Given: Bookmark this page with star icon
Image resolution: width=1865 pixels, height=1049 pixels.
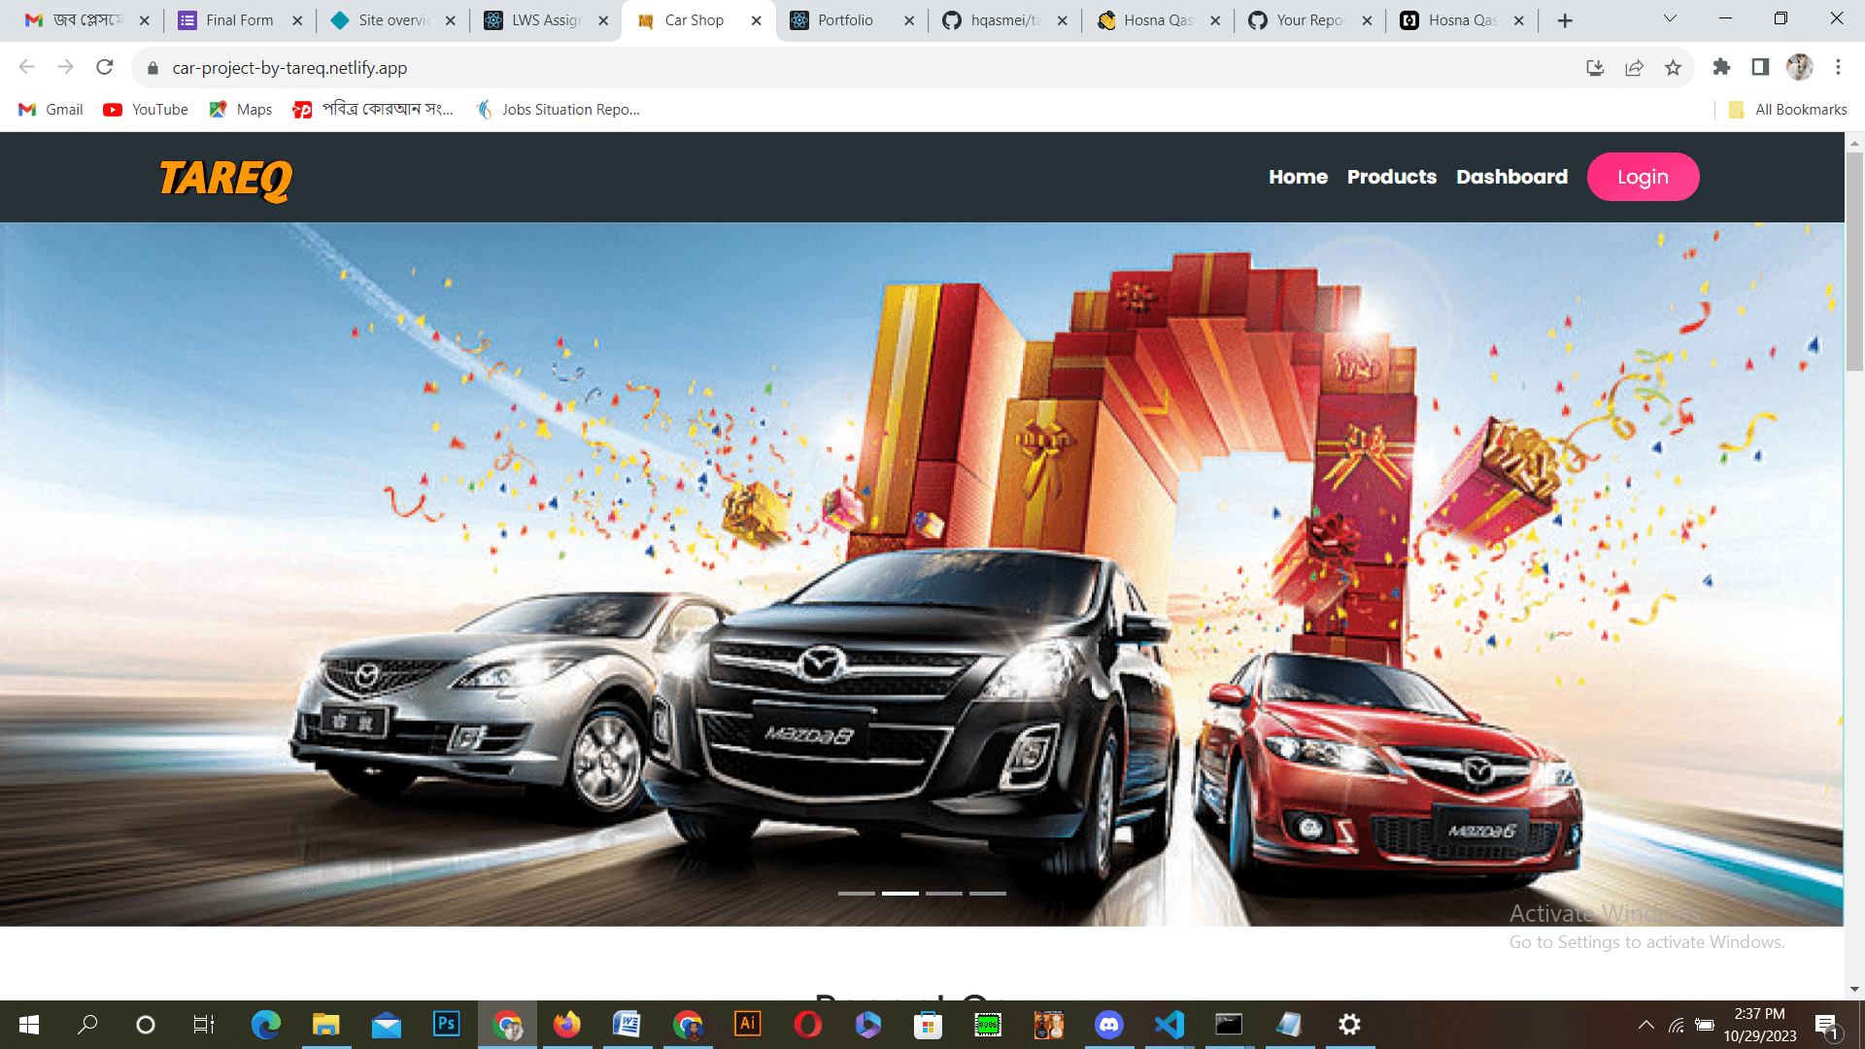Looking at the screenshot, I should 1673,68.
